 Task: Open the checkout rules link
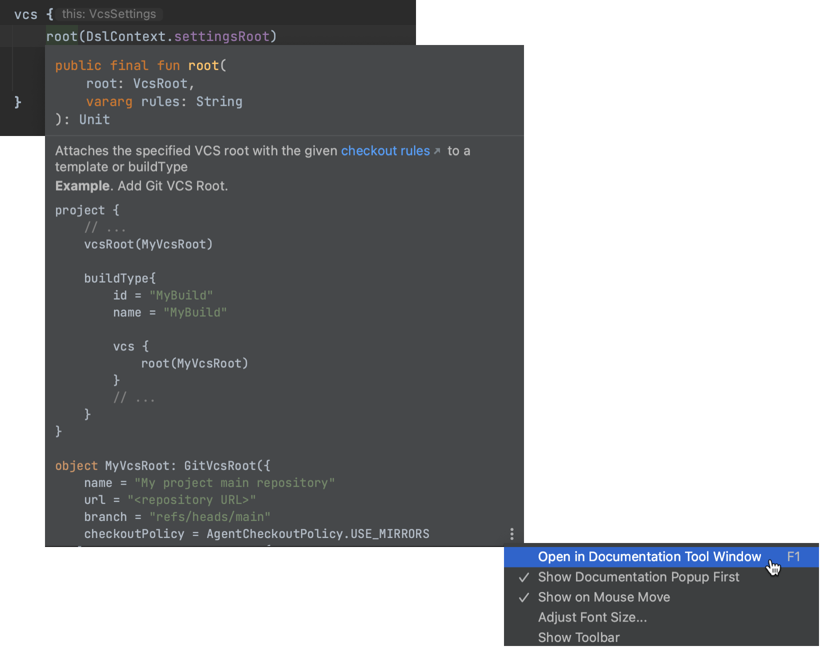(x=385, y=151)
